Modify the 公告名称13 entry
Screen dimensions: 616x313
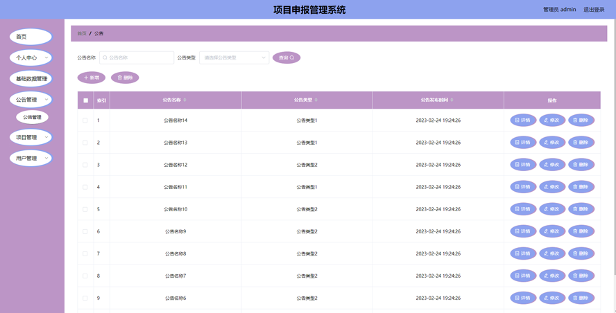[x=552, y=143]
